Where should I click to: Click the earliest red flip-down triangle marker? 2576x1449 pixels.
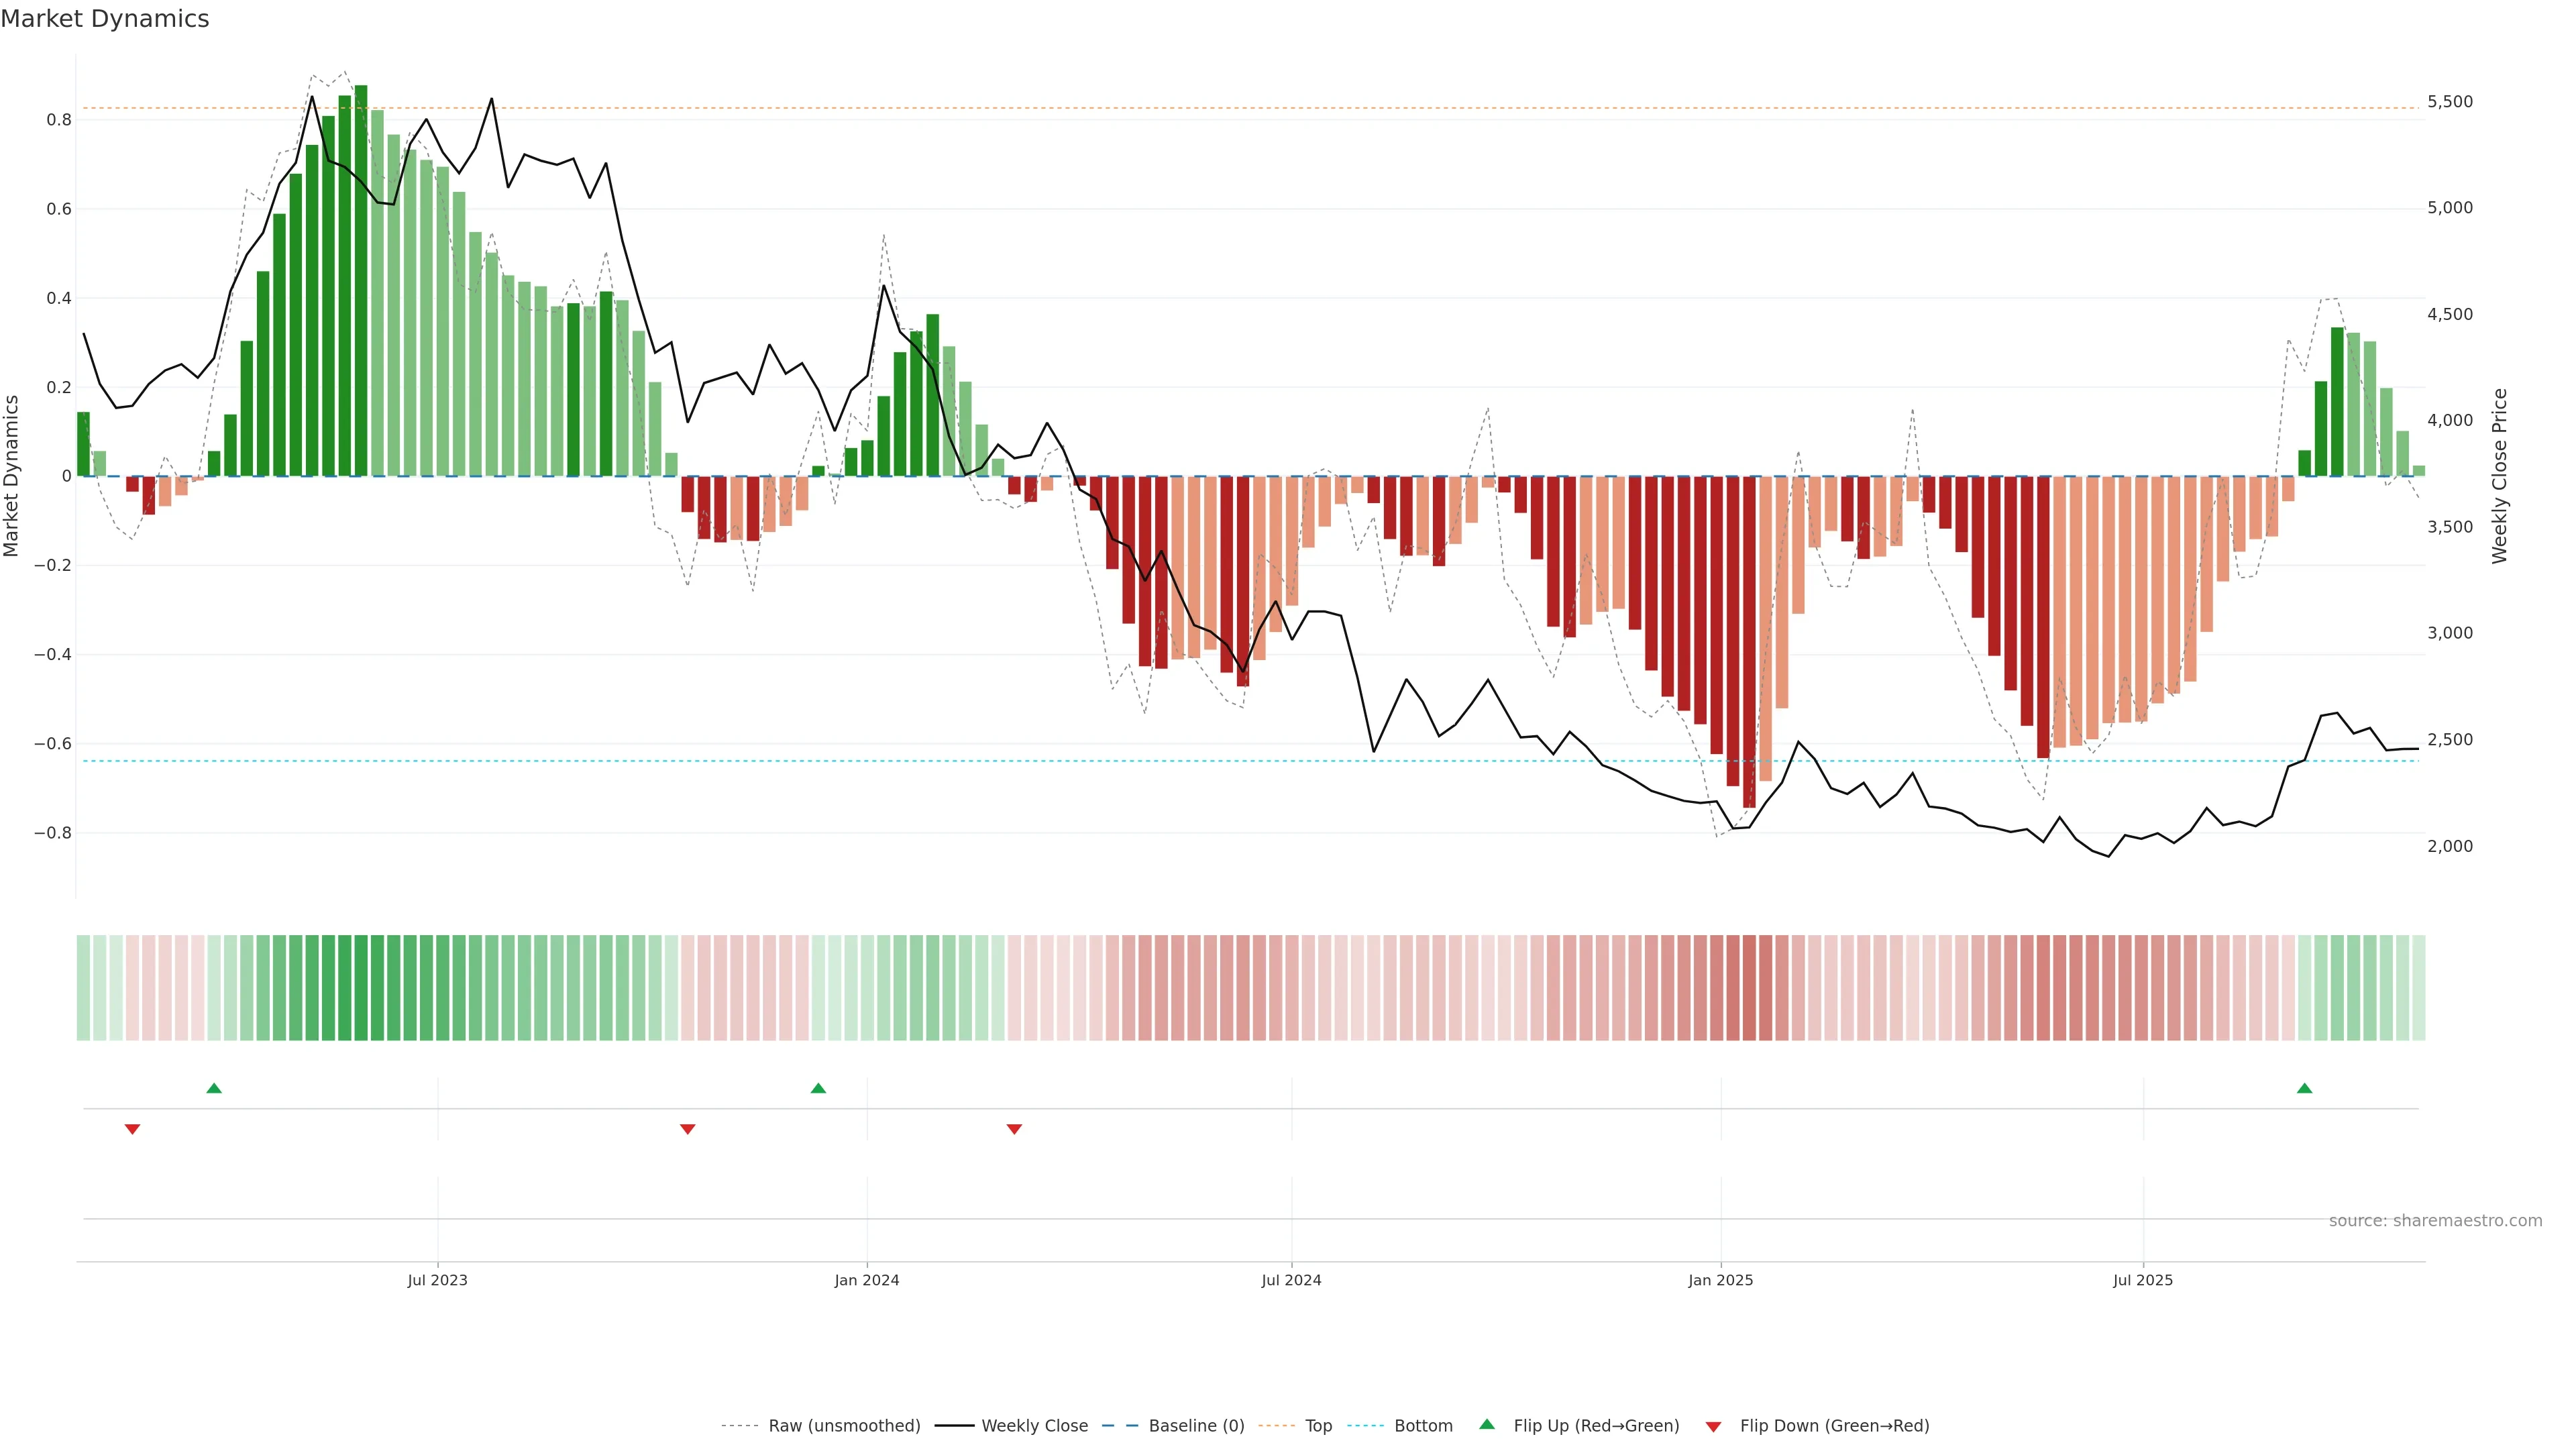pyautogui.click(x=132, y=1129)
